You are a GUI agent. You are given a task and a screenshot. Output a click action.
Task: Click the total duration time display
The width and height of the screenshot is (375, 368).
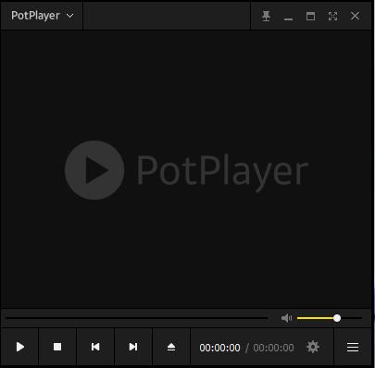point(273,348)
